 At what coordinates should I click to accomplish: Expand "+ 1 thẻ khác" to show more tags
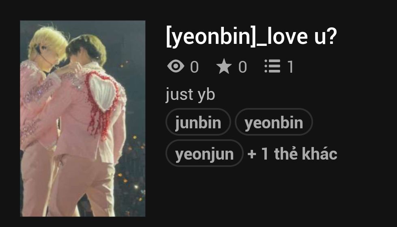point(292,153)
